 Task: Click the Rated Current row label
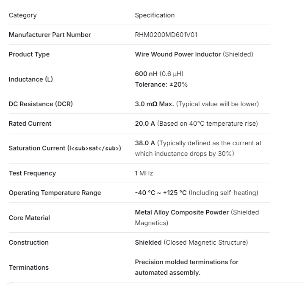pos(30,124)
